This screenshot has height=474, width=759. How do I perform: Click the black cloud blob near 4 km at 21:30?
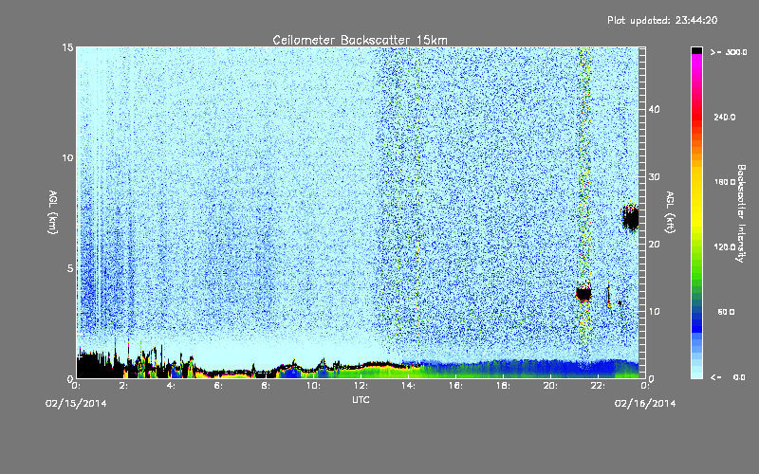pos(583,293)
